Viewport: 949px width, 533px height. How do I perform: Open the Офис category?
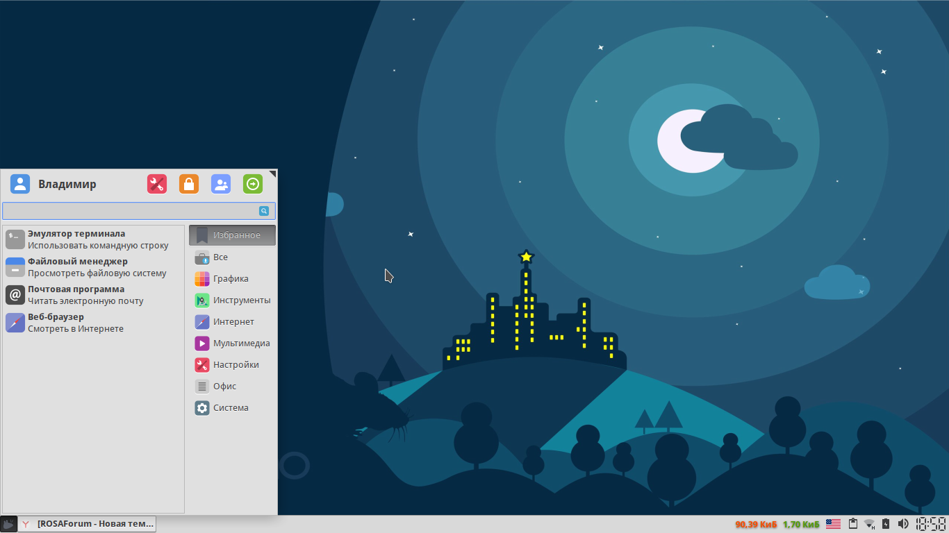[x=232, y=387]
